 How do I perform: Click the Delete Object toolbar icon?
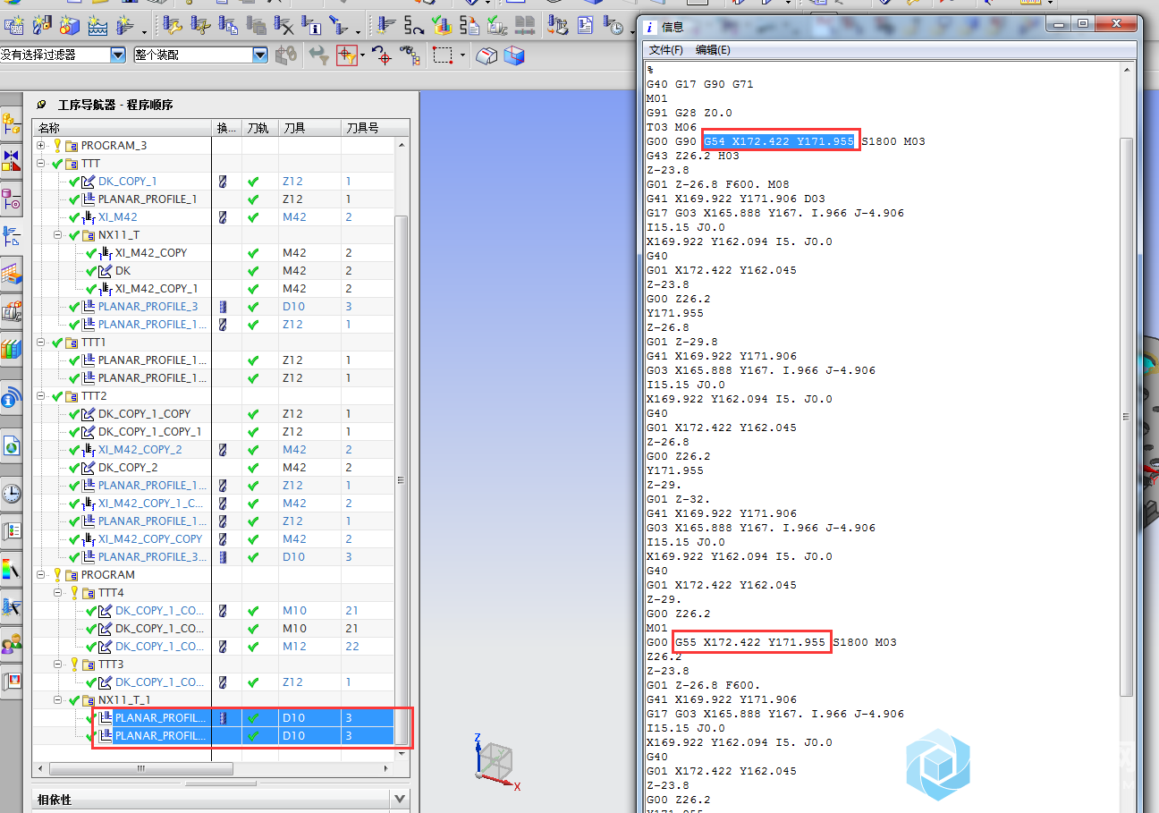click(284, 25)
